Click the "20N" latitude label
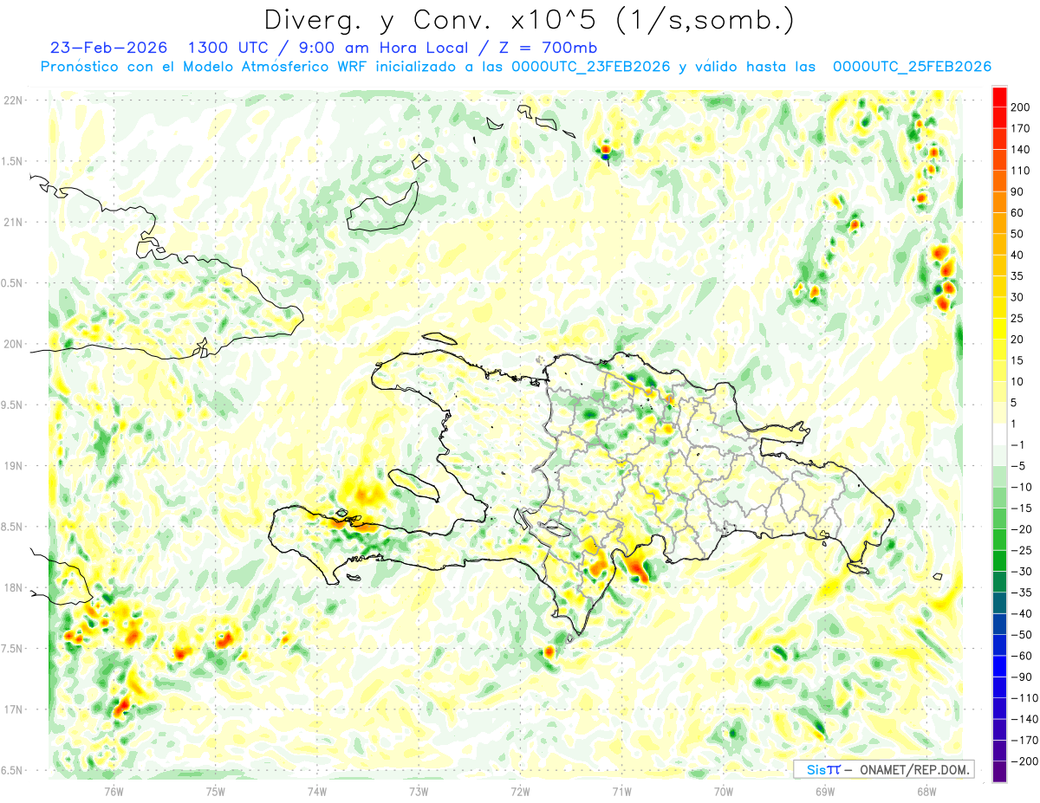Image resolution: width=1040 pixels, height=803 pixels. pos(13,344)
